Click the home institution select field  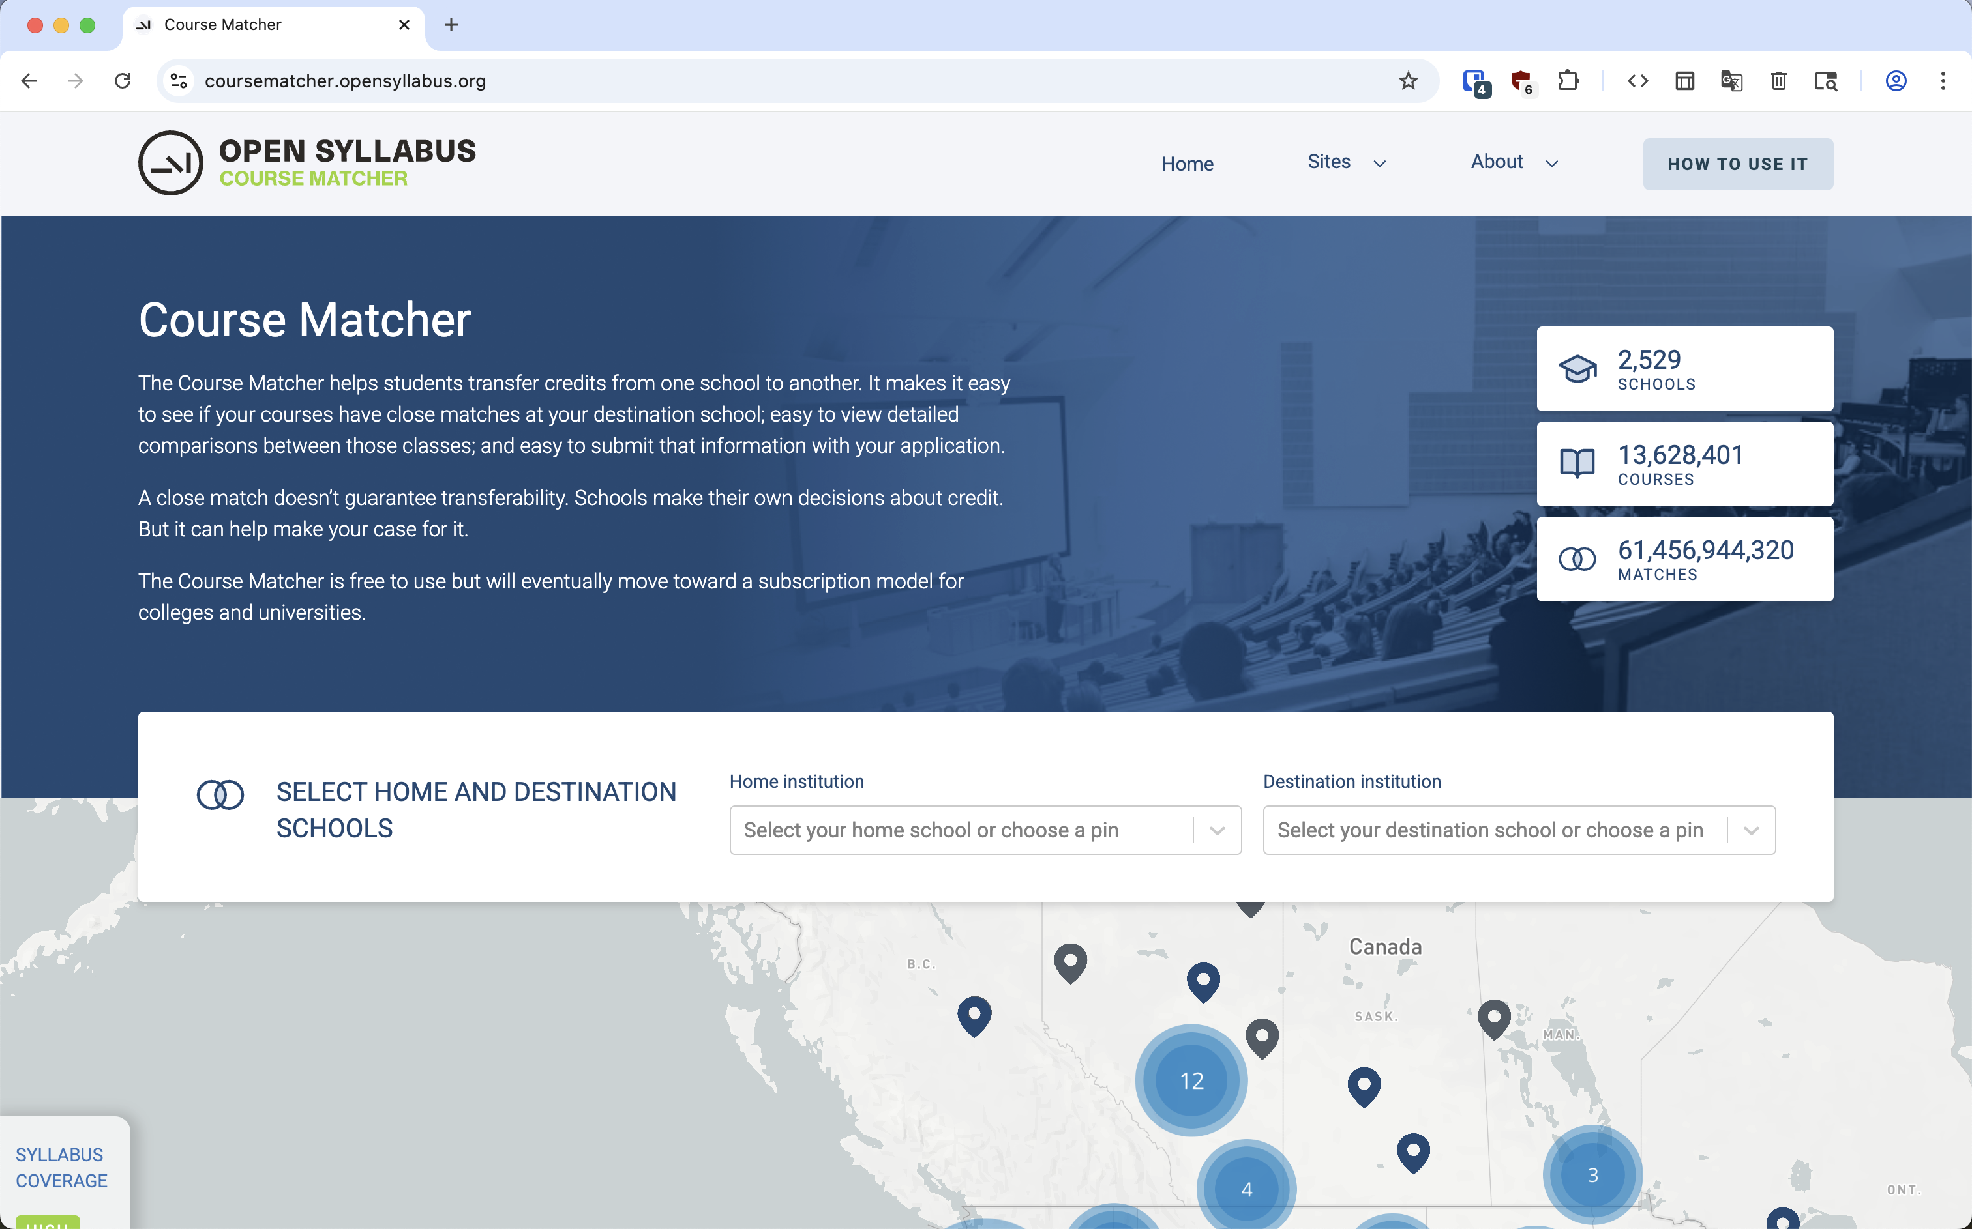(x=985, y=829)
